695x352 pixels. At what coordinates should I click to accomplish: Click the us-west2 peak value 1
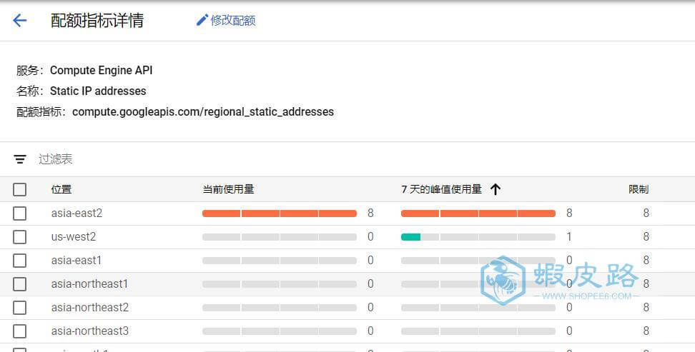[569, 237]
